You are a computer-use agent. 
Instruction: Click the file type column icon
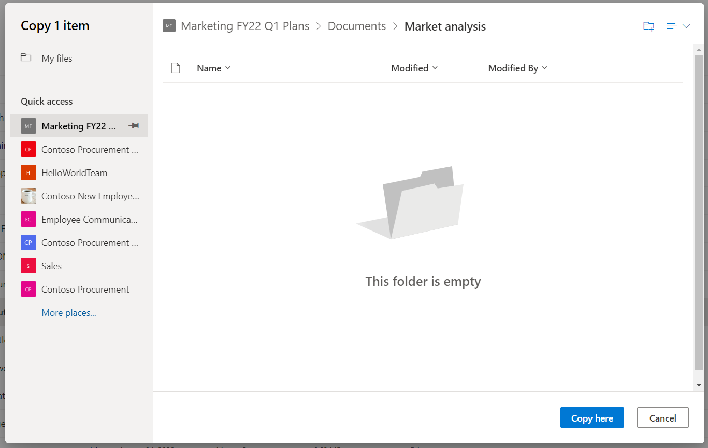(x=176, y=68)
